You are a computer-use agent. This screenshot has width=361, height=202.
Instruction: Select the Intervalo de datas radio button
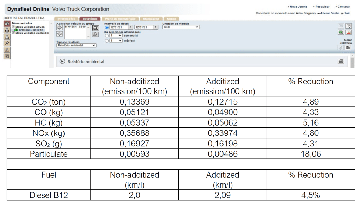(x=107, y=27)
